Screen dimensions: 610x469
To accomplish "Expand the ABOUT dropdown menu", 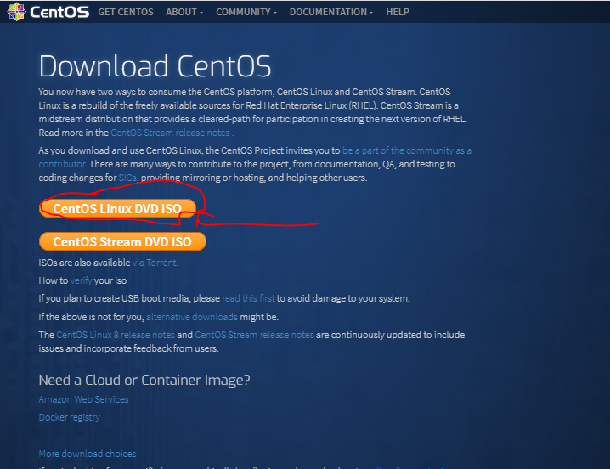I will 184,12.
